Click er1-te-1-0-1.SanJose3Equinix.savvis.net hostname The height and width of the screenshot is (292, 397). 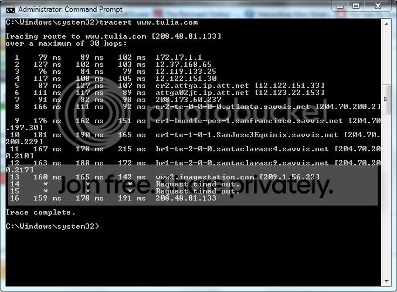click(247, 135)
